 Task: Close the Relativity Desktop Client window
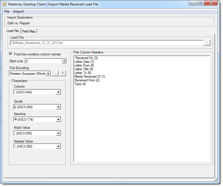coord(211,3)
